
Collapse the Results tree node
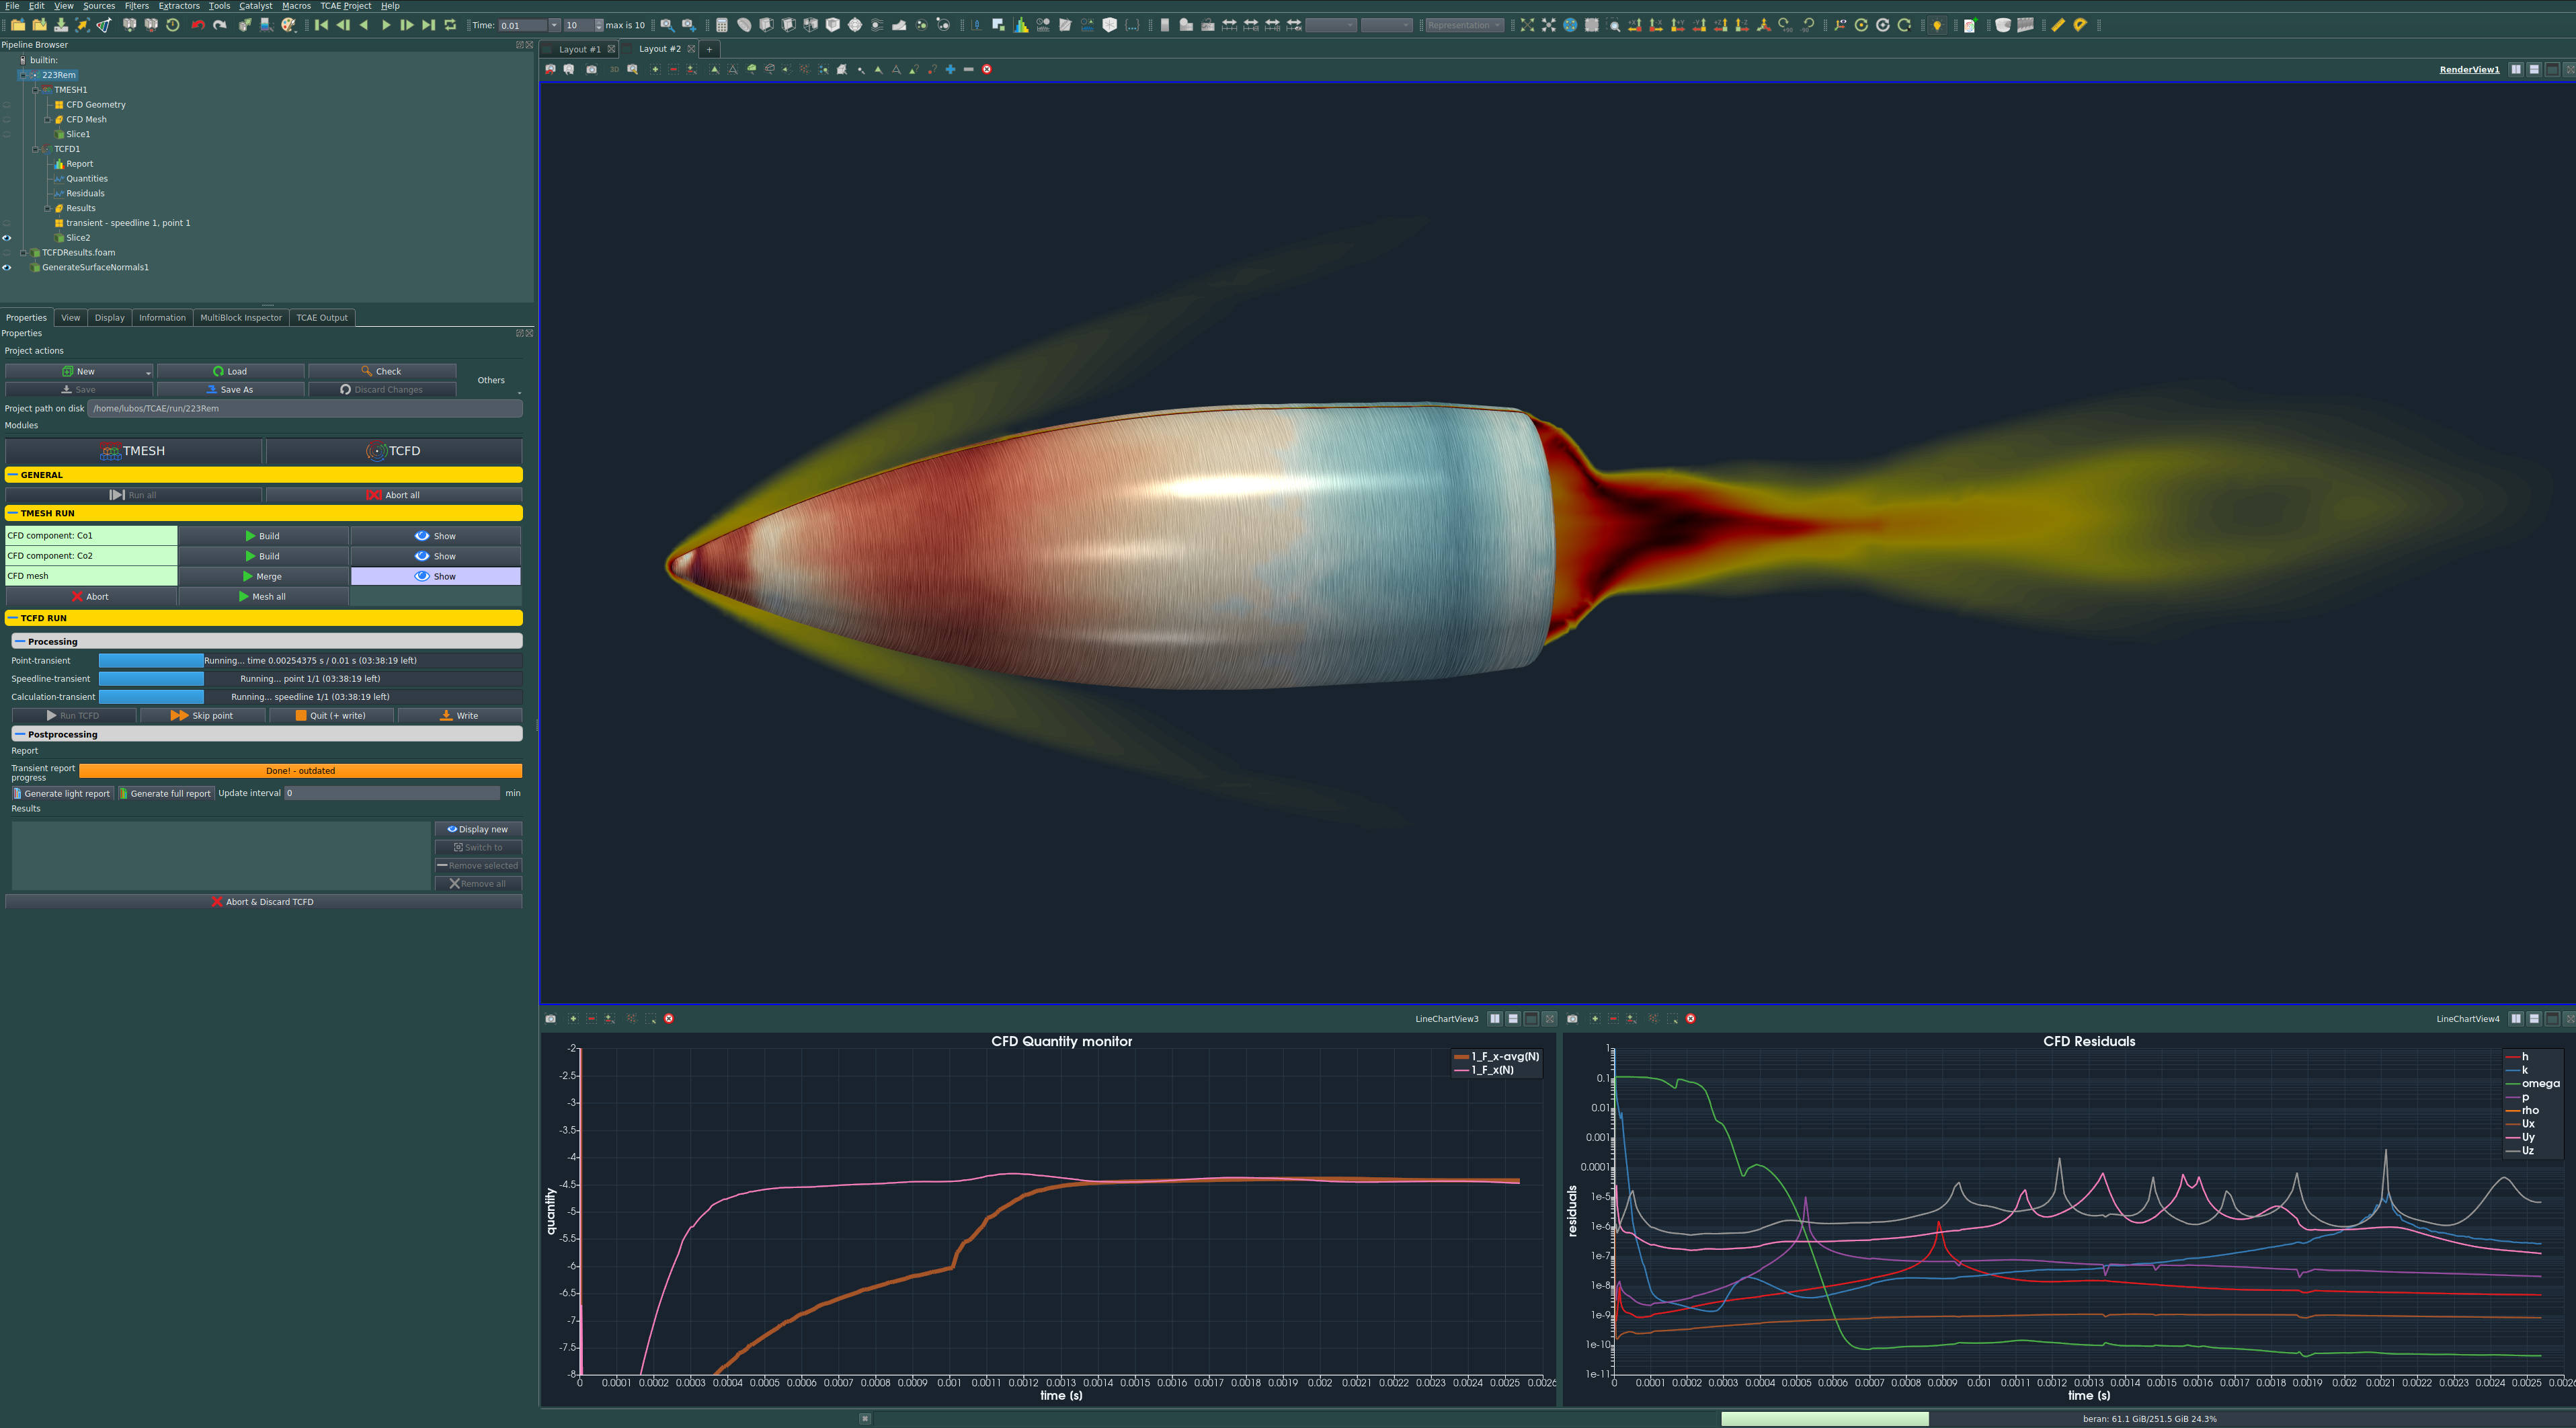point(47,208)
